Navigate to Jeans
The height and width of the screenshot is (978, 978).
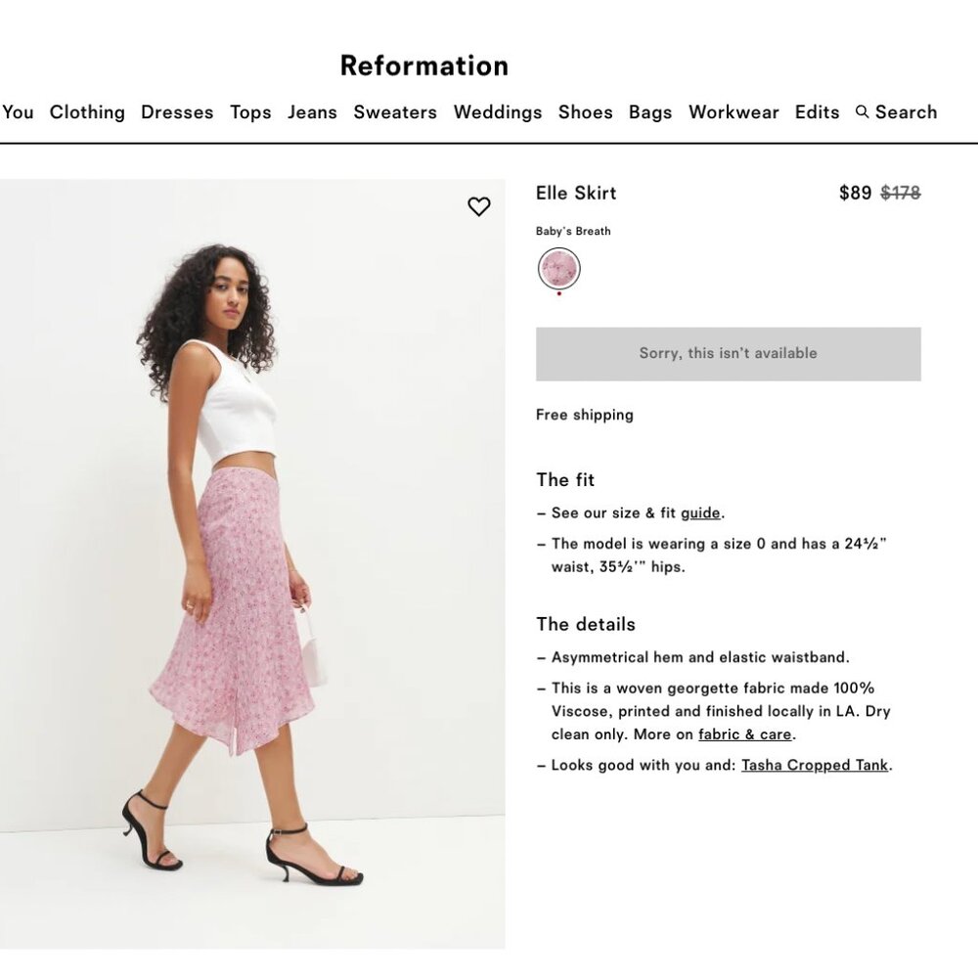coord(312,111)
